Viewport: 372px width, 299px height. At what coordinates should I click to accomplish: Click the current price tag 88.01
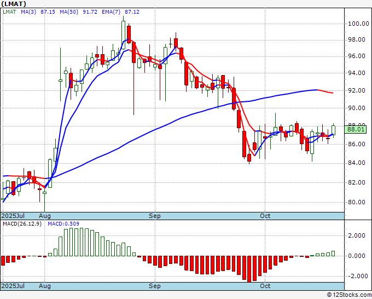tap(356, 129)
